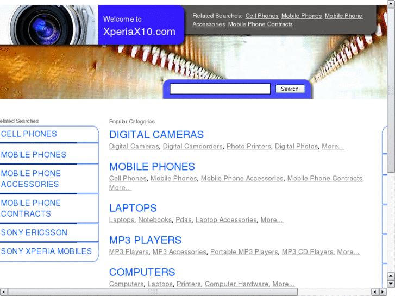Image resolution: width=395 pixels, height=296 pixels.
Task: Click the Pdas link
Action: tap(184, 220)
